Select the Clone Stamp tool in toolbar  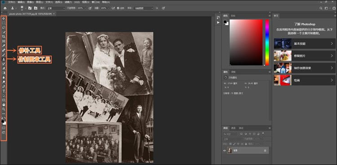[x=4, y=59]
